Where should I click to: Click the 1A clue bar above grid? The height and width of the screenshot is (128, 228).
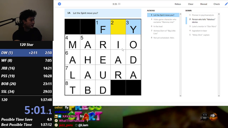pos(103,13)
